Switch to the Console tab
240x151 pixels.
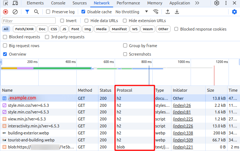tap(58, 3)
